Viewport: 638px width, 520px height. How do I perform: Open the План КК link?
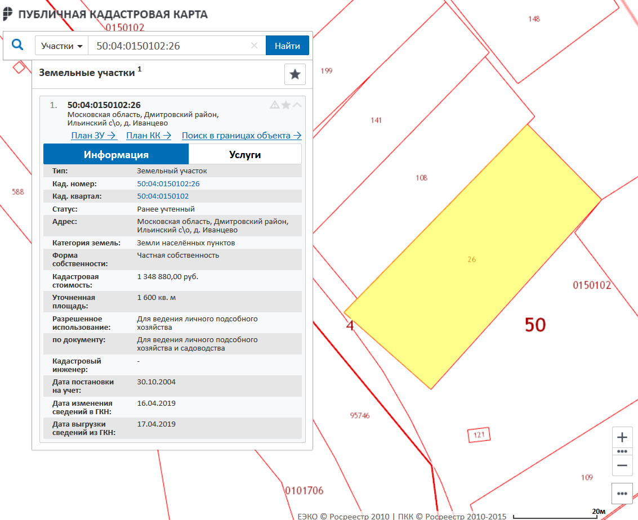(x=149, y=136)
